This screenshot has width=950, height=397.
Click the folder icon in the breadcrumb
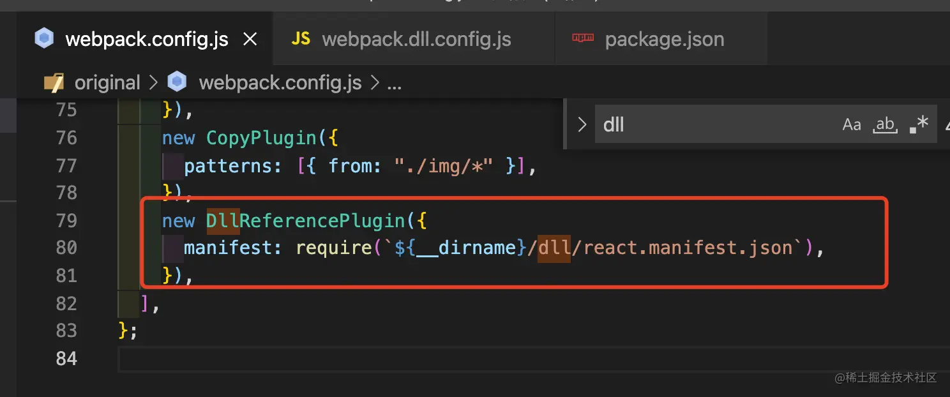pos(54,82)
